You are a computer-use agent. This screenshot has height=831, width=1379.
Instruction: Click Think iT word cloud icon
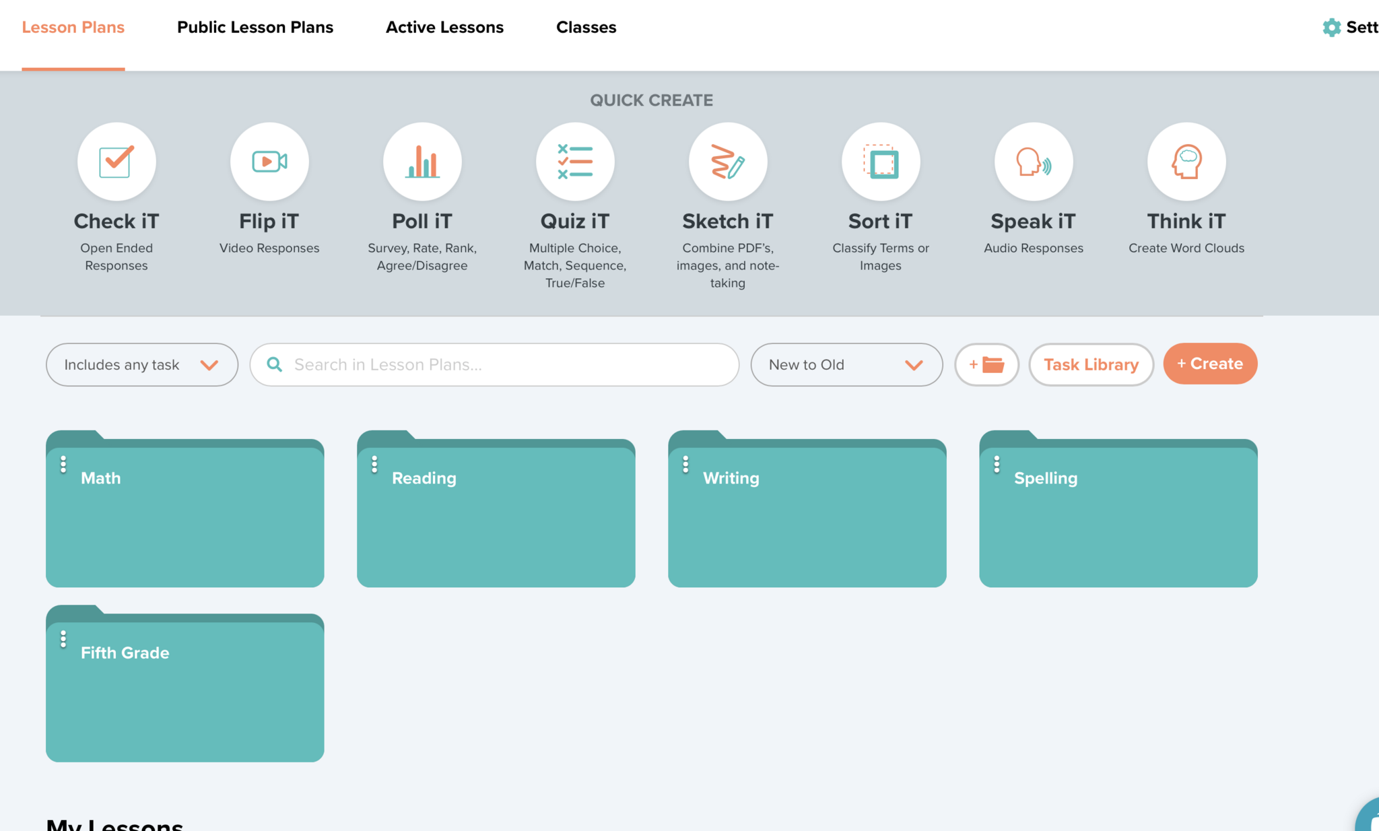coord(1186,162)
